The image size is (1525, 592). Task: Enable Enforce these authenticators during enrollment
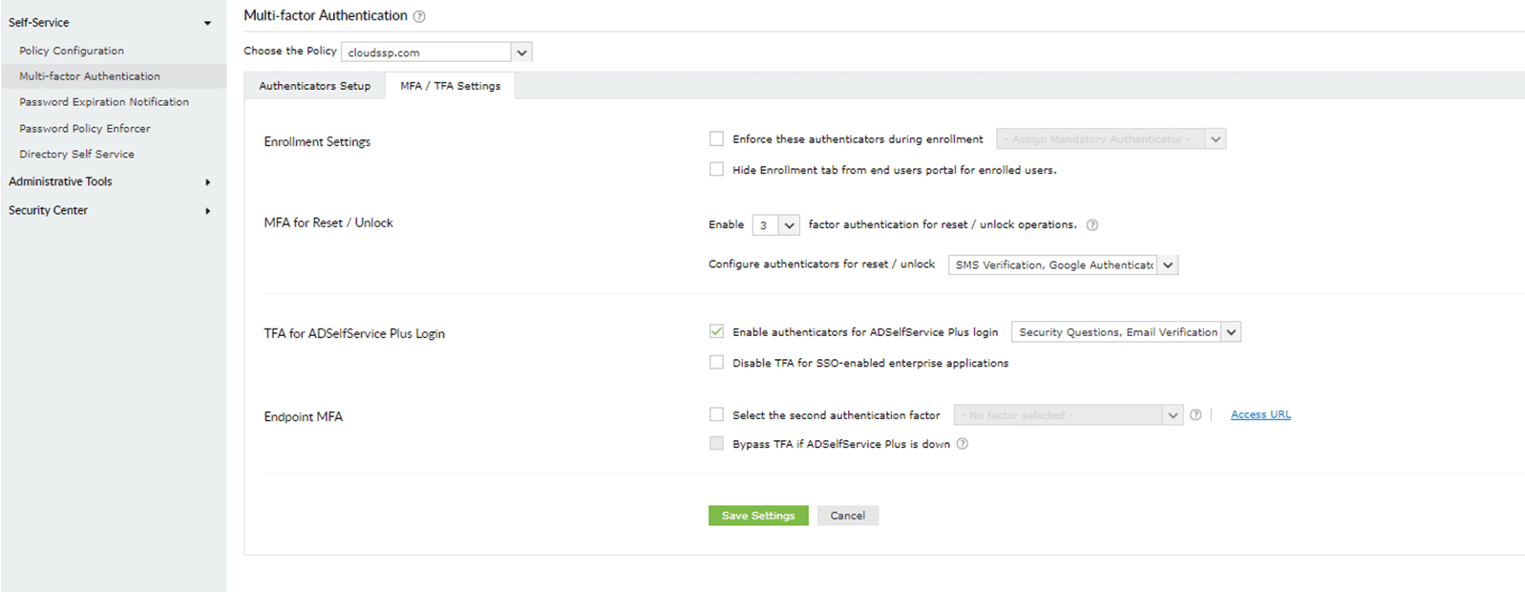716,139
